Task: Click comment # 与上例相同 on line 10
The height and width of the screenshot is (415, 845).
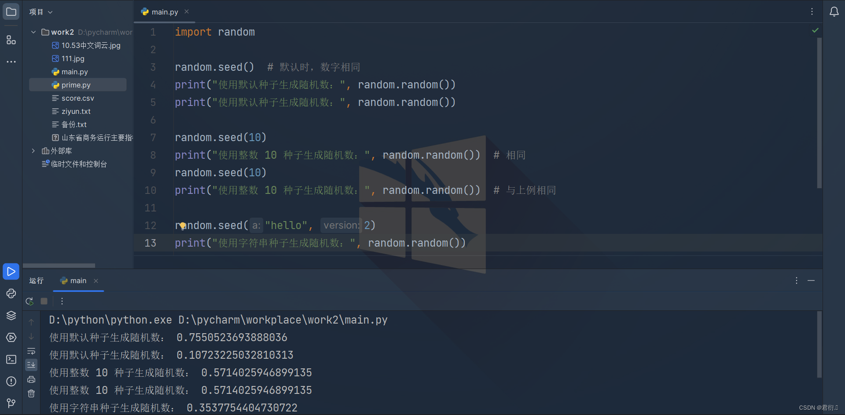Action: pyautogui.click(x=525, y=190)
